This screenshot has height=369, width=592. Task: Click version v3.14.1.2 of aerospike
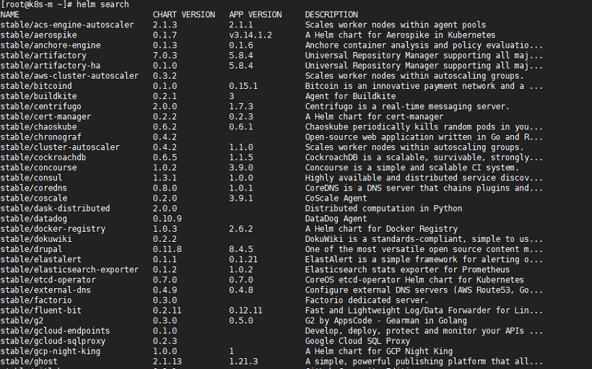click(x=251, y=35)
